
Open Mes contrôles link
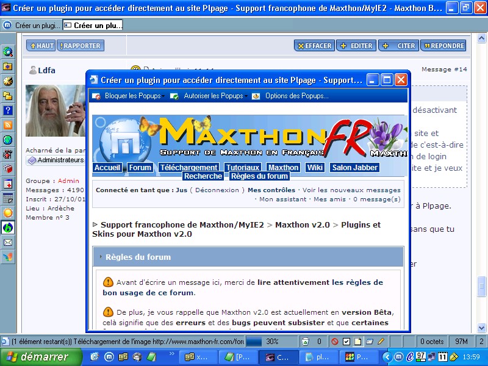click(x=271, y=190)
